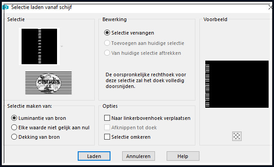Viewport: 274px width, 167px height.
Task: Open the selection thumbnail picker
Action: [x=40, y=47]
